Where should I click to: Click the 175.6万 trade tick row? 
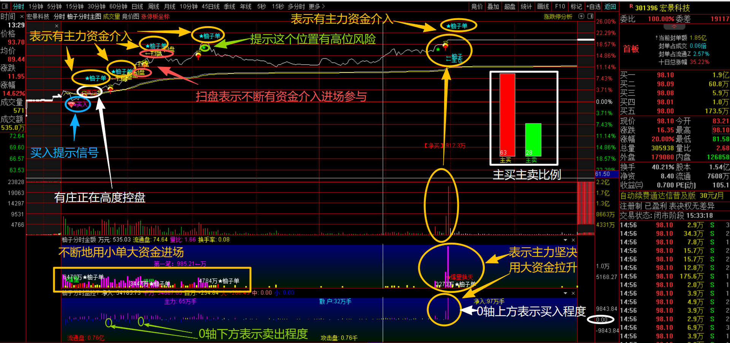(674, 277)
